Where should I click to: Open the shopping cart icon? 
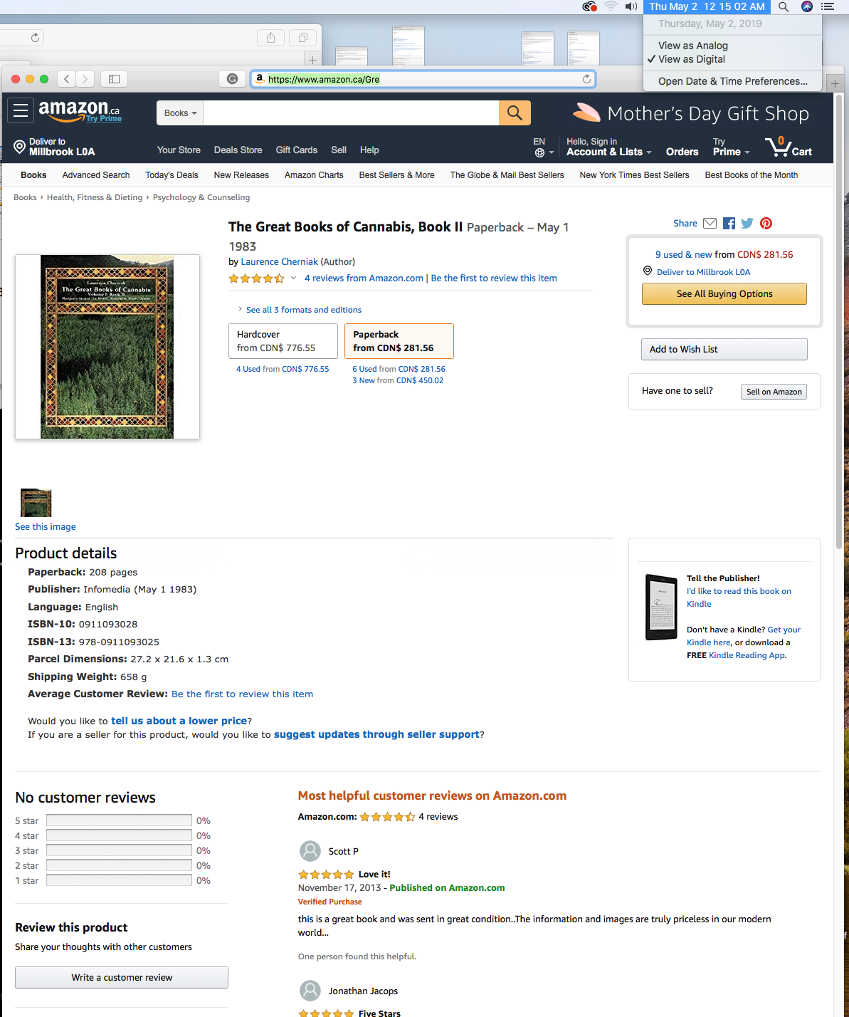(x=789, y=147)
